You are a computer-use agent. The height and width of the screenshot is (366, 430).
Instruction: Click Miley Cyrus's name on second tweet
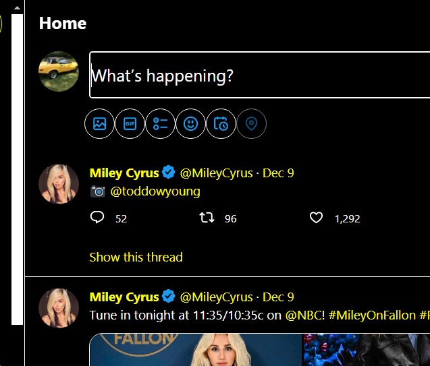(x=124, y=297)
